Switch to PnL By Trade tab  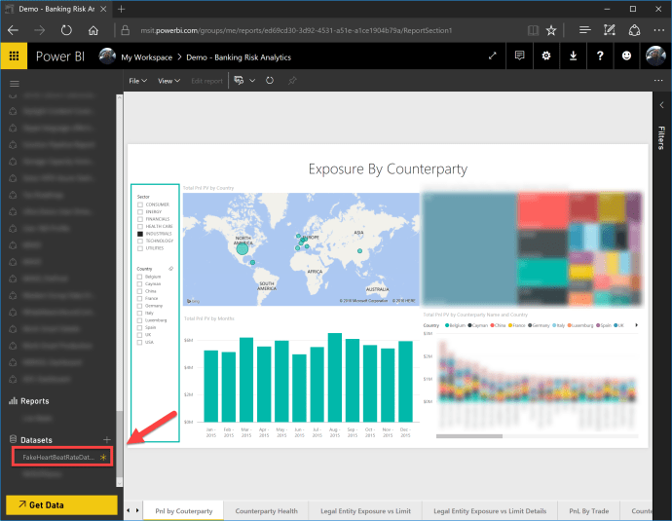click(x=589, y=510)
